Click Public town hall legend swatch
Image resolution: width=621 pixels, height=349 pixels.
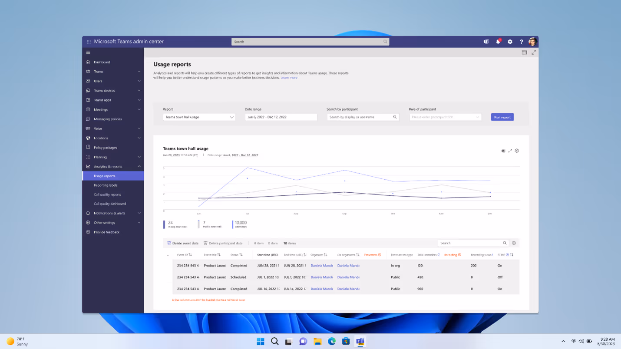pyautogui.click(x=199, y=224)
